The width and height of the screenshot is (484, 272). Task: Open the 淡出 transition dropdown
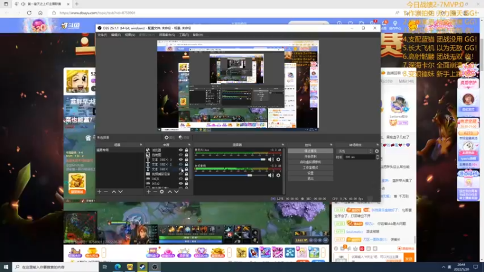click(355, 151)
